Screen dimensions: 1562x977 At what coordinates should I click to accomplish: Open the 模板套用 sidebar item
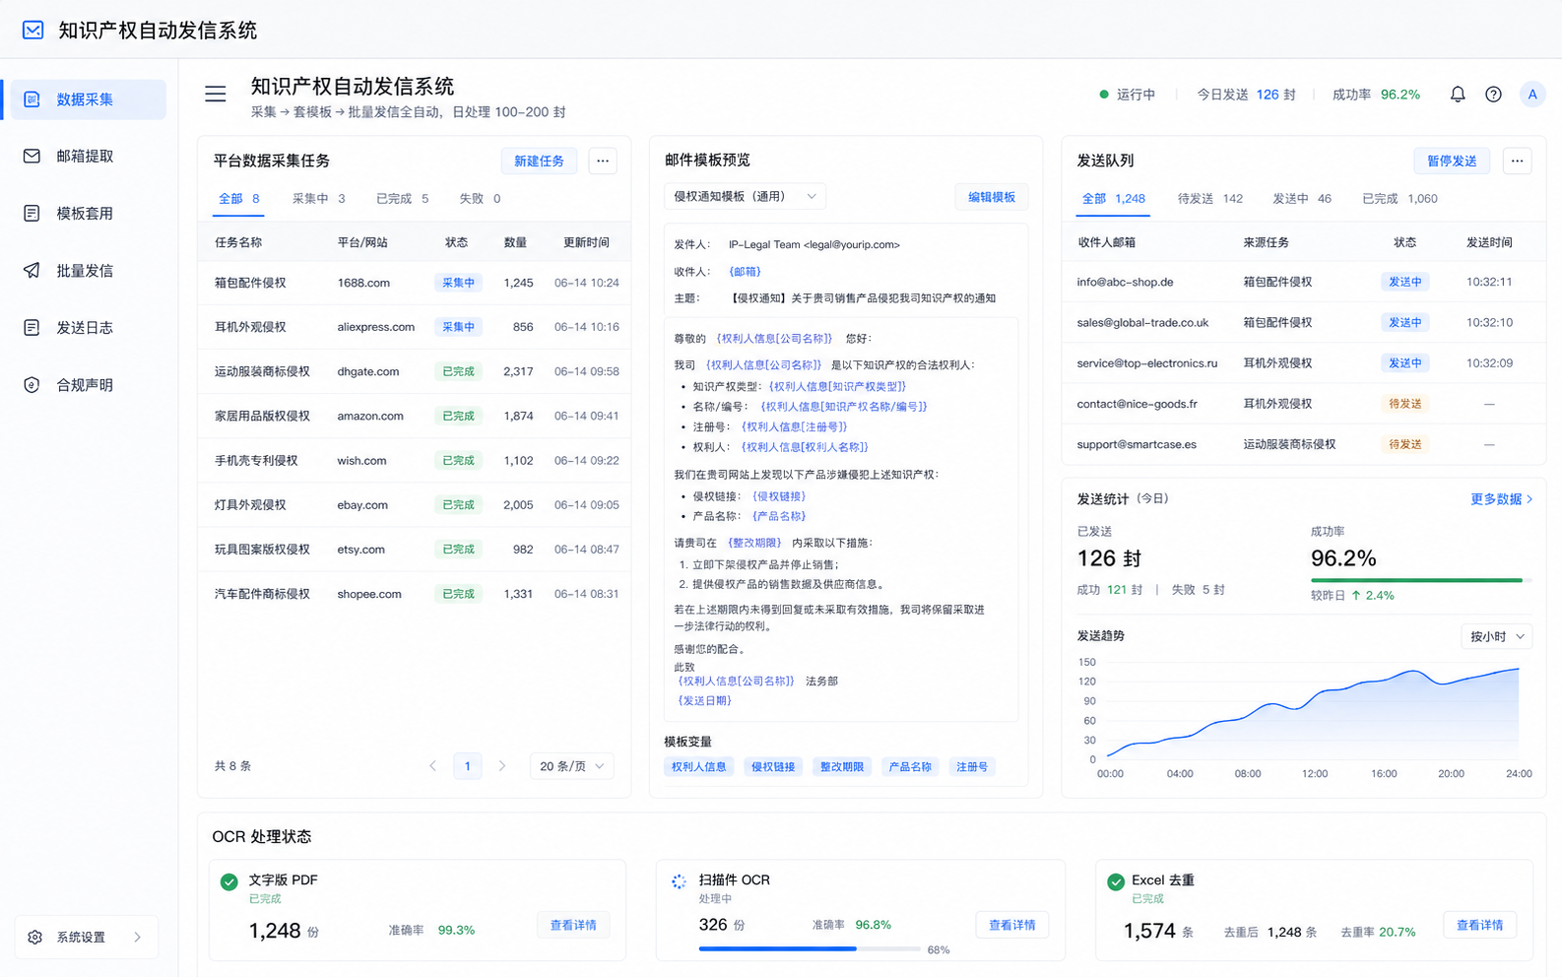pyautogui.click(x=87, y=214)
